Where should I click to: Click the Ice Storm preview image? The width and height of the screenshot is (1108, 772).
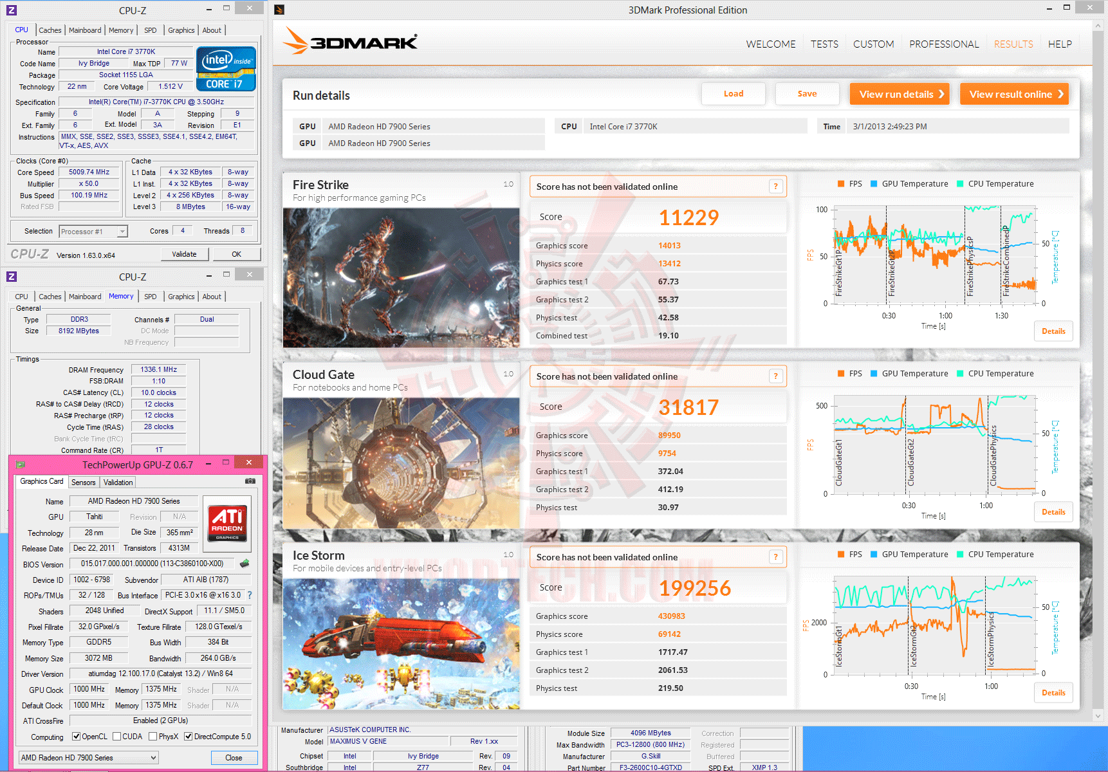click(401, 644)
